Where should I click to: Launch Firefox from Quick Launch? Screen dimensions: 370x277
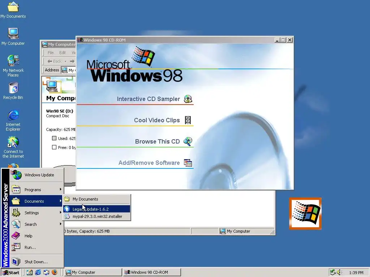coord(55,272)
